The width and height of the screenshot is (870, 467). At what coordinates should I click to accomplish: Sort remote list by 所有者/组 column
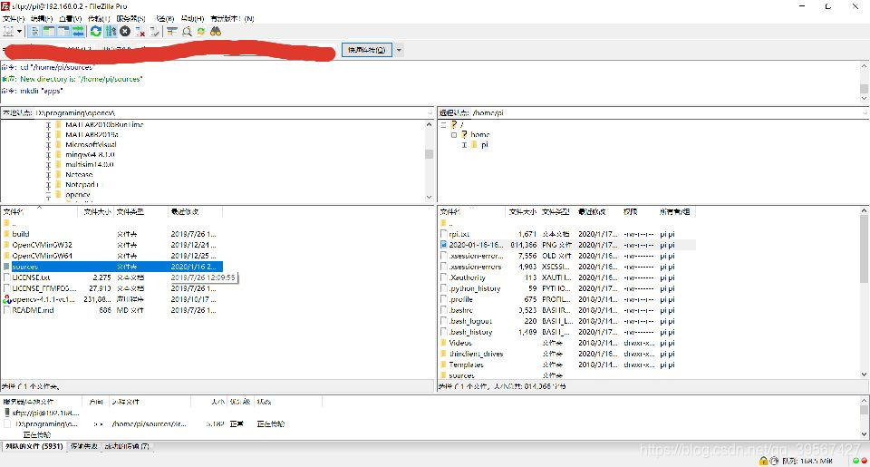coord(674,211)
